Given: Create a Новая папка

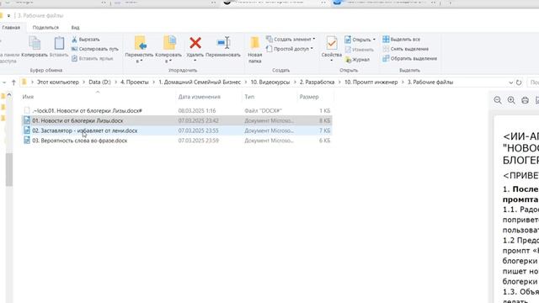Looking at the screenshot, I should click(254, 49).
